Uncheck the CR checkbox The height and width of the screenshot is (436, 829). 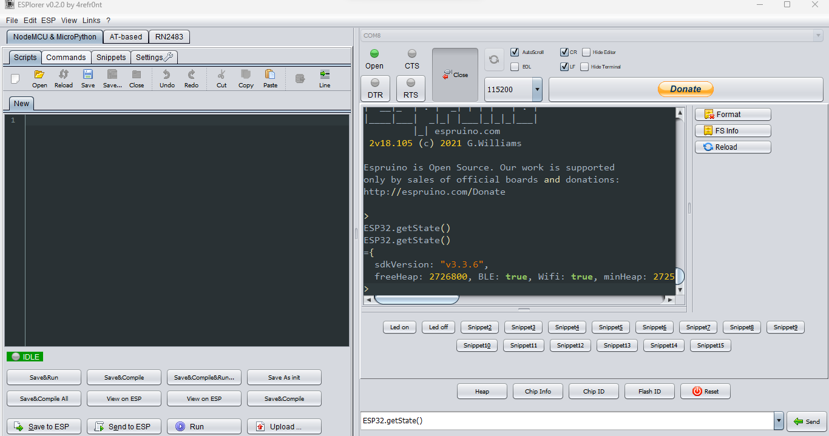(564, 52)
